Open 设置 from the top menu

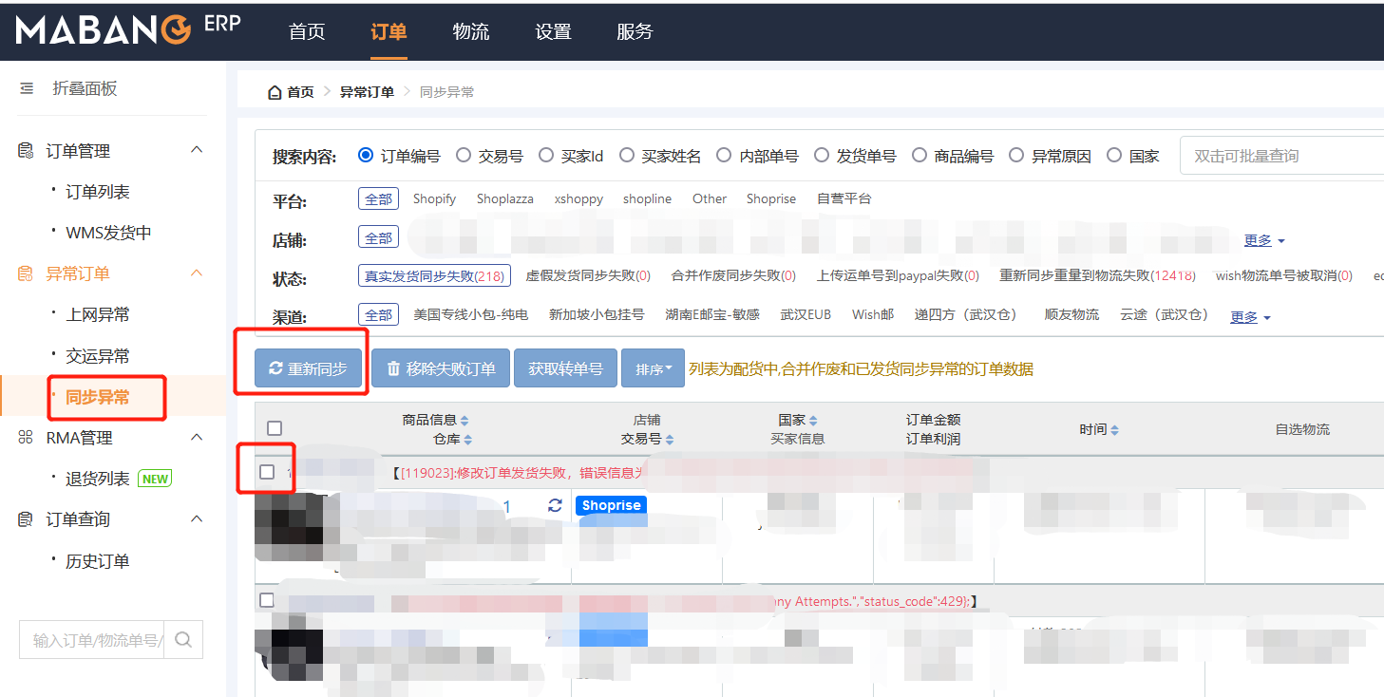click(553, 31)
